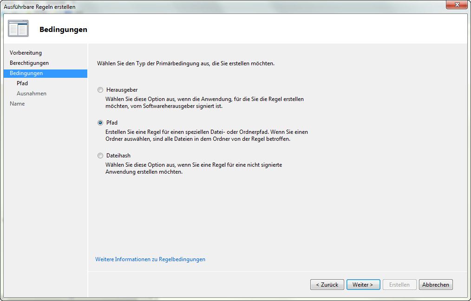Cancel the wizard with Abbrechen
The width and height of the screenshot is (471, 301).
point(436,285)
